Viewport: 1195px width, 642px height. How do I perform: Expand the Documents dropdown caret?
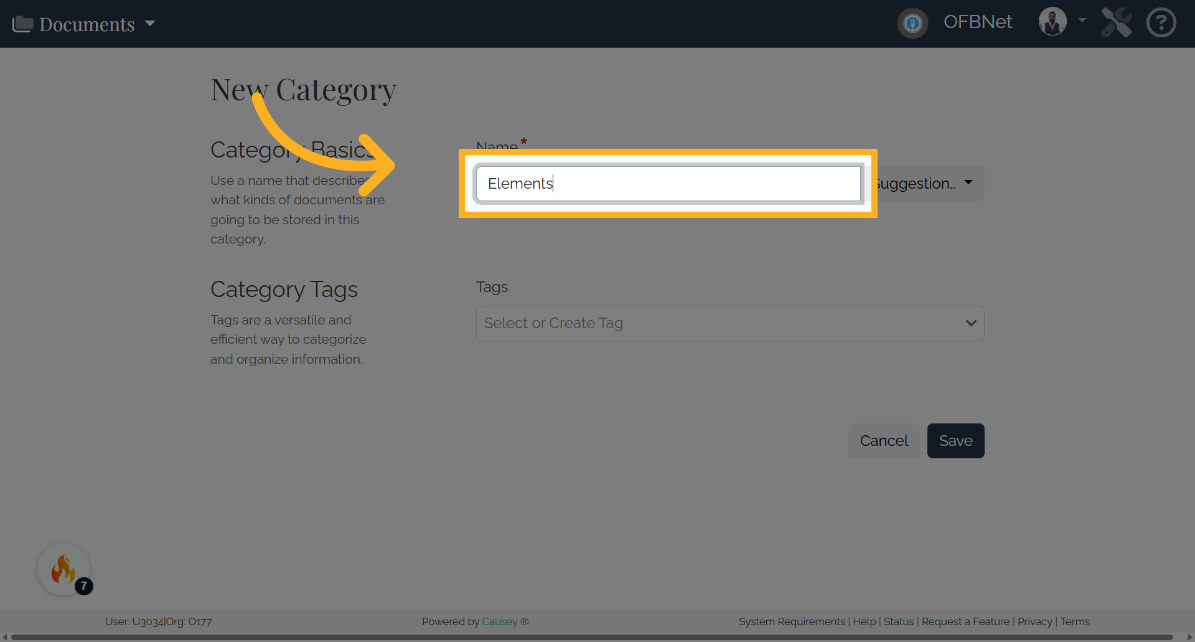pos(150,24)
